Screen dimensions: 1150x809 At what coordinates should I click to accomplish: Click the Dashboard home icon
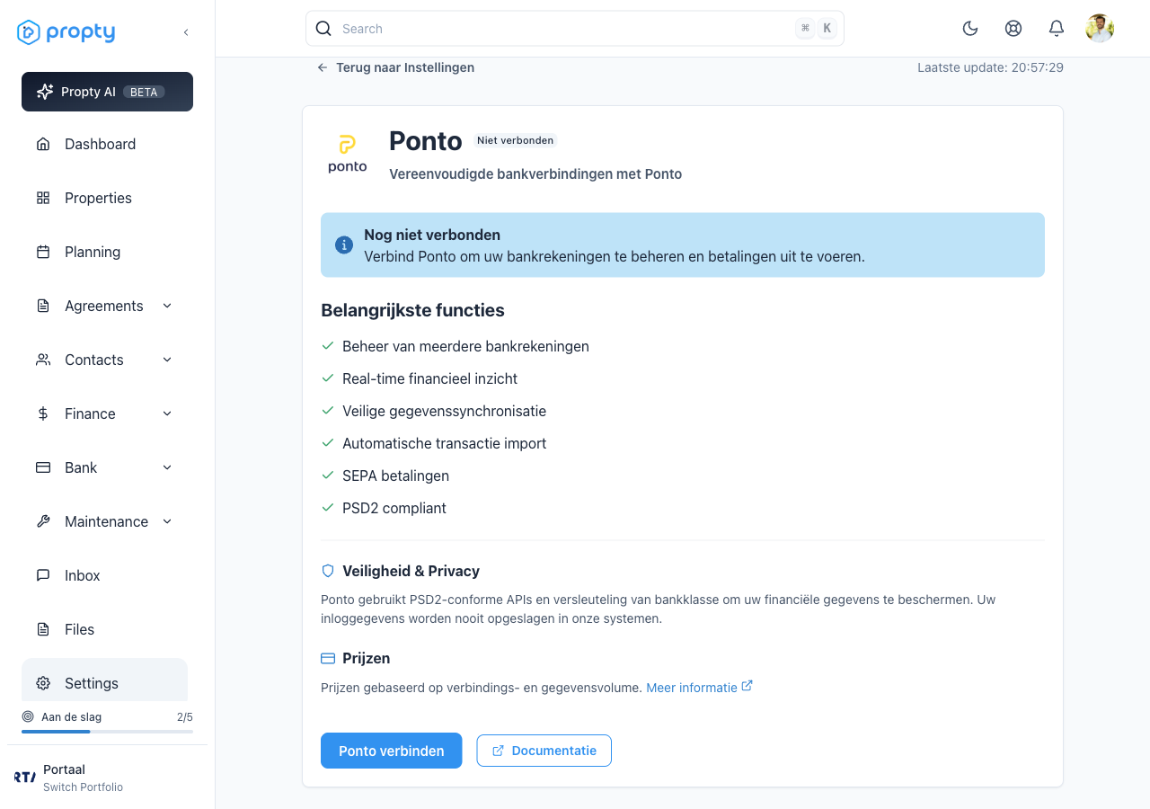pos(43,144)
